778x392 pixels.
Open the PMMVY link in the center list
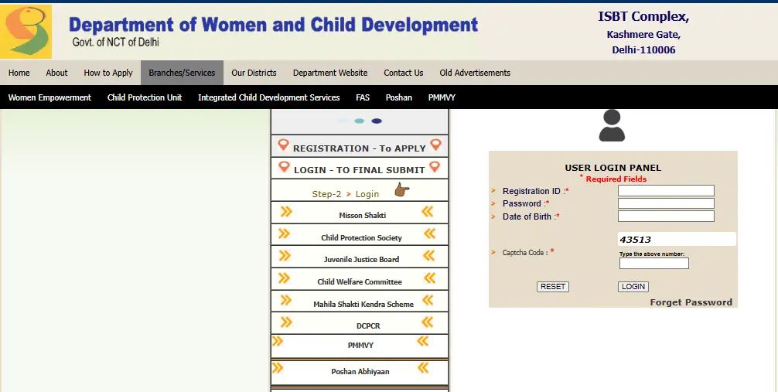[x=360, y=346]
